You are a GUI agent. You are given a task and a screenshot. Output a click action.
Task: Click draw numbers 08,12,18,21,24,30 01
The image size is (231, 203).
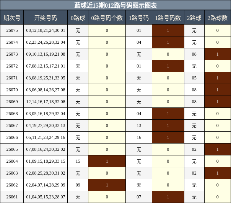point(46,30)
